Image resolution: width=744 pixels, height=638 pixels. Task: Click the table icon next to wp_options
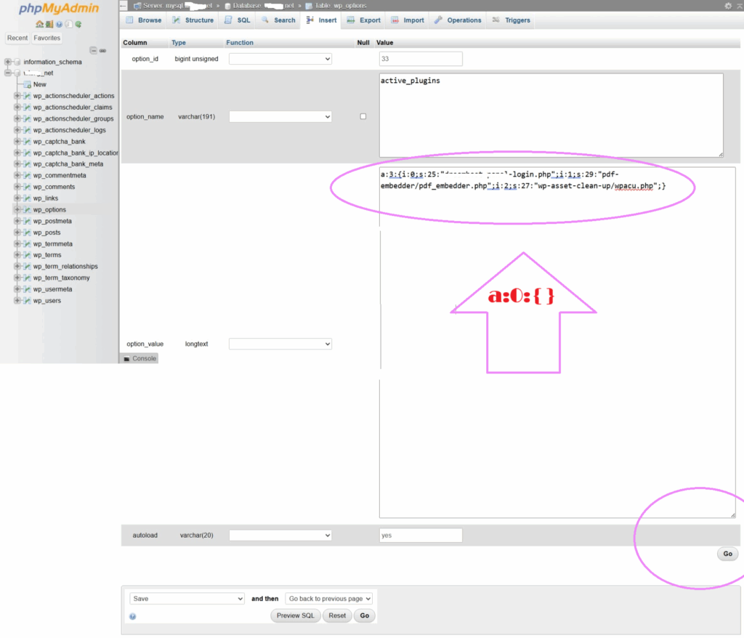(27, 210)
